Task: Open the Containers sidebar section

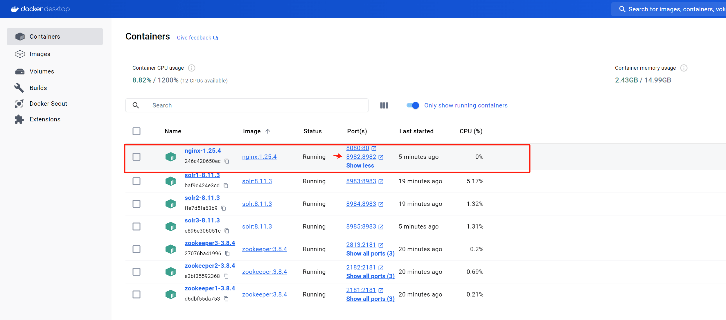Action: click(55, 37)
